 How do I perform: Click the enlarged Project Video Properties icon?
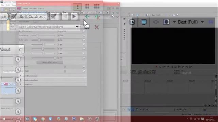tap(132, 22)
